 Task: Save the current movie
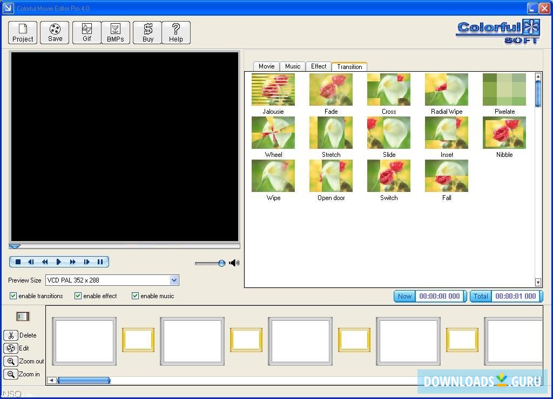[x=55, y=32]
